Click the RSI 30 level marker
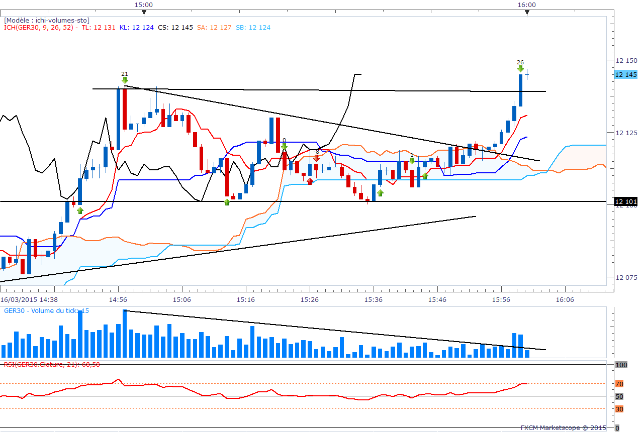The image size is (643, 432). click(x=620, y=409)
